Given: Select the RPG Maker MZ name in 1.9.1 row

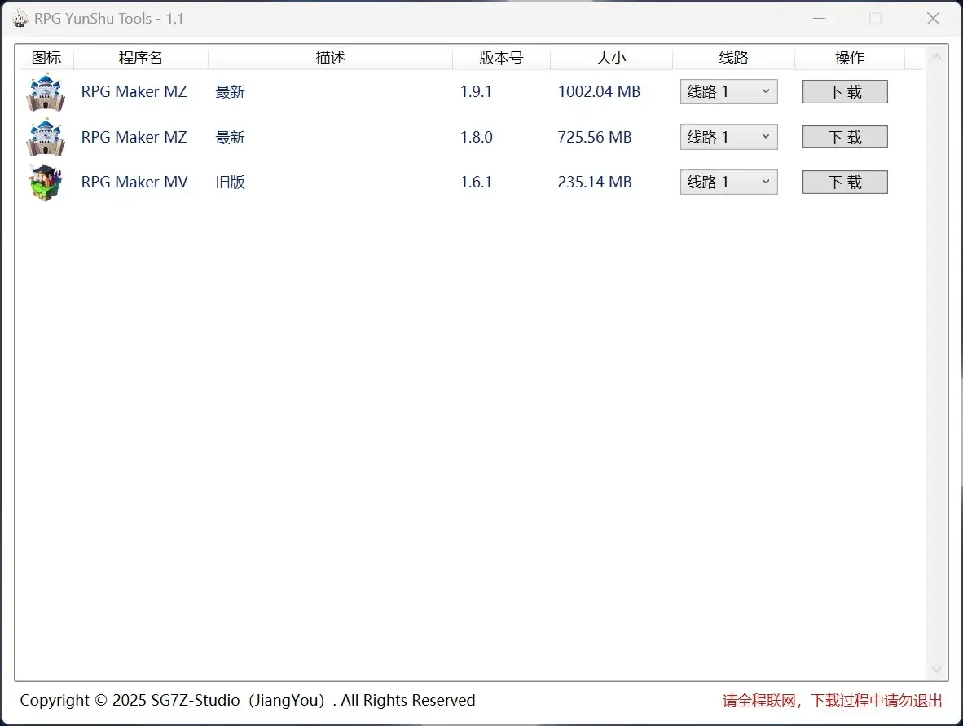Looking at the screenshot, I should 134,91.
